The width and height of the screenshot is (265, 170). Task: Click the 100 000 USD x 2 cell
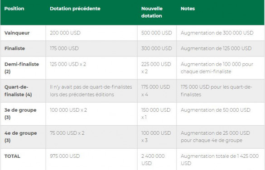(68, 110)
